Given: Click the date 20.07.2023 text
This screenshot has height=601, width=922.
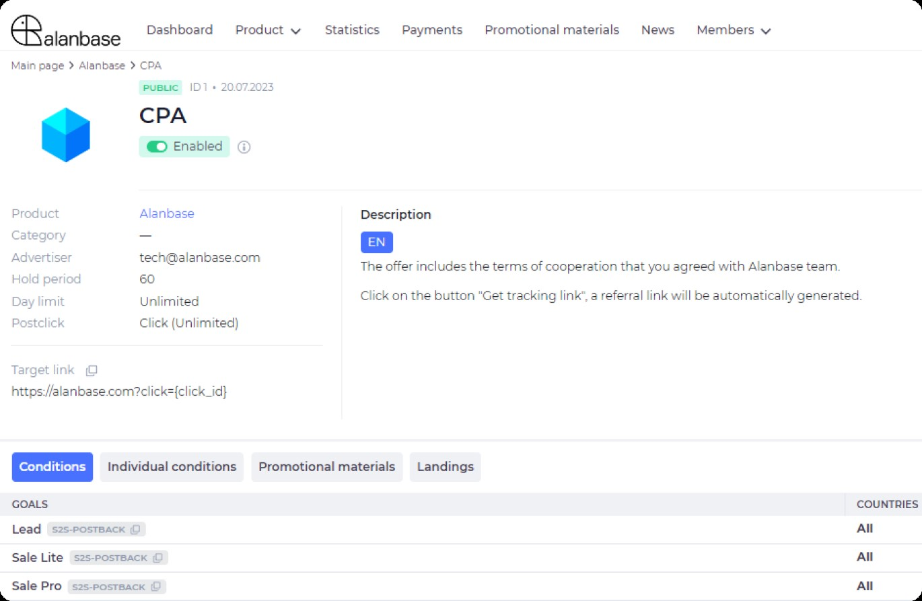Looking at the screenshot, I should click(247, 87).
